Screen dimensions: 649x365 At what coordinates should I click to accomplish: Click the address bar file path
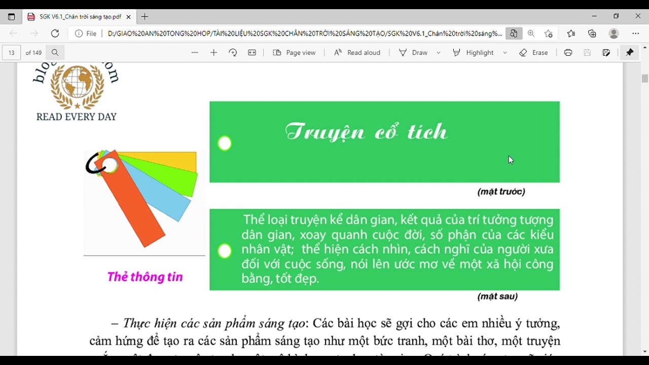click(x=305, y=33)
